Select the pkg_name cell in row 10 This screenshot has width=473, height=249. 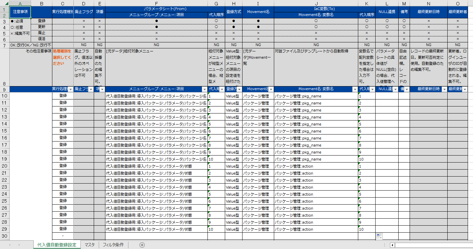point(316,96)
